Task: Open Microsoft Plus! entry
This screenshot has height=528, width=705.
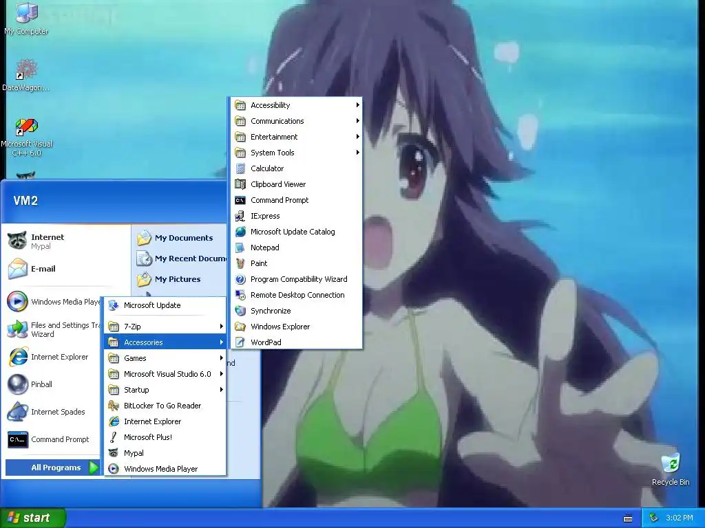Action: tap(165, 437)
